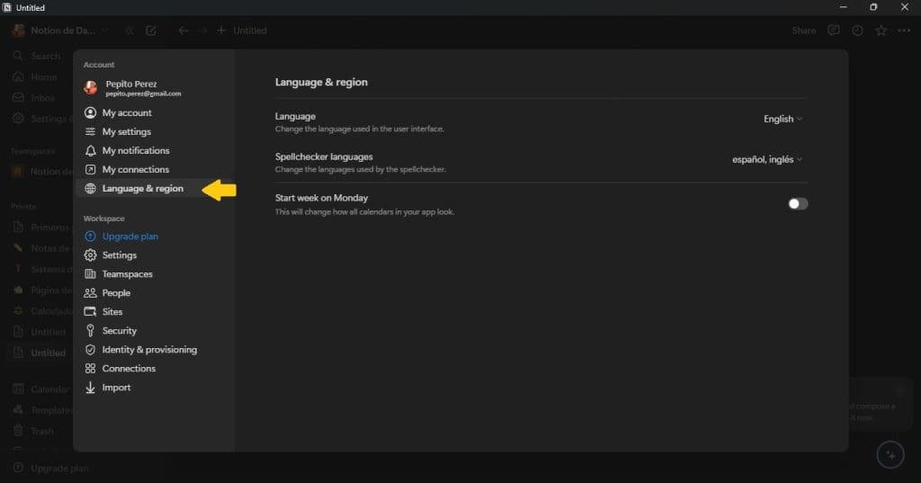
Task: Open workspace switcher Notion de Da...
Action: coord(60,31)
